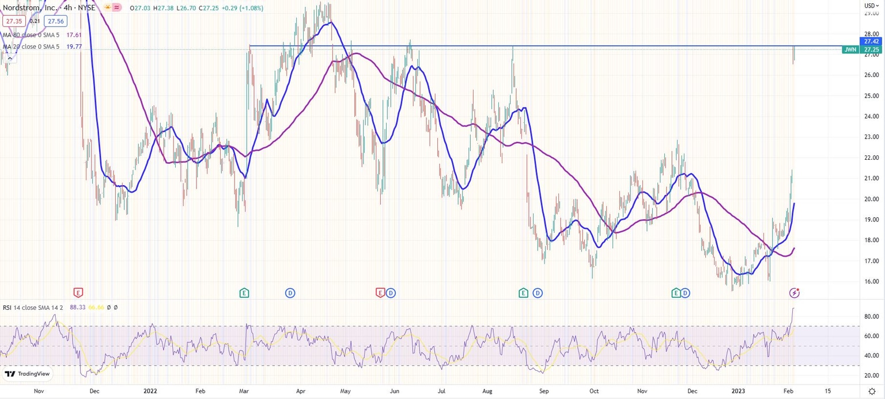885x399 pixels.
Task: Click the green earnings marker in late November
Action: (x=676, y=293)
